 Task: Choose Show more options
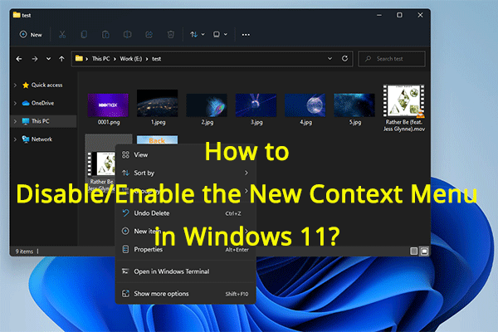[x=186, y=294]
